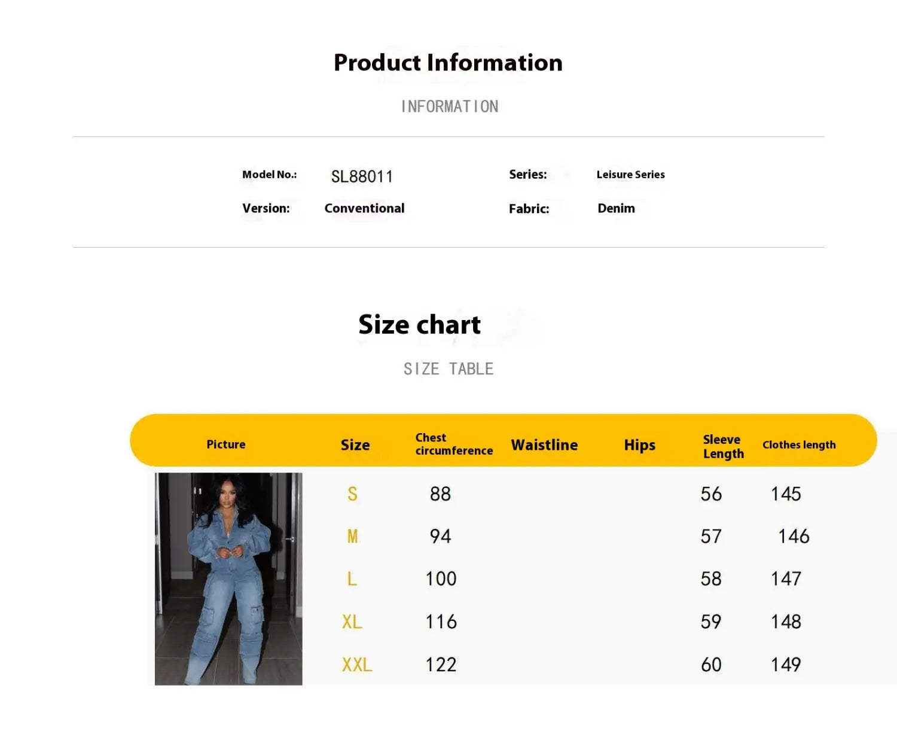
Task: Click the jumpsuit model photo thumbnail
Action: 228,578
